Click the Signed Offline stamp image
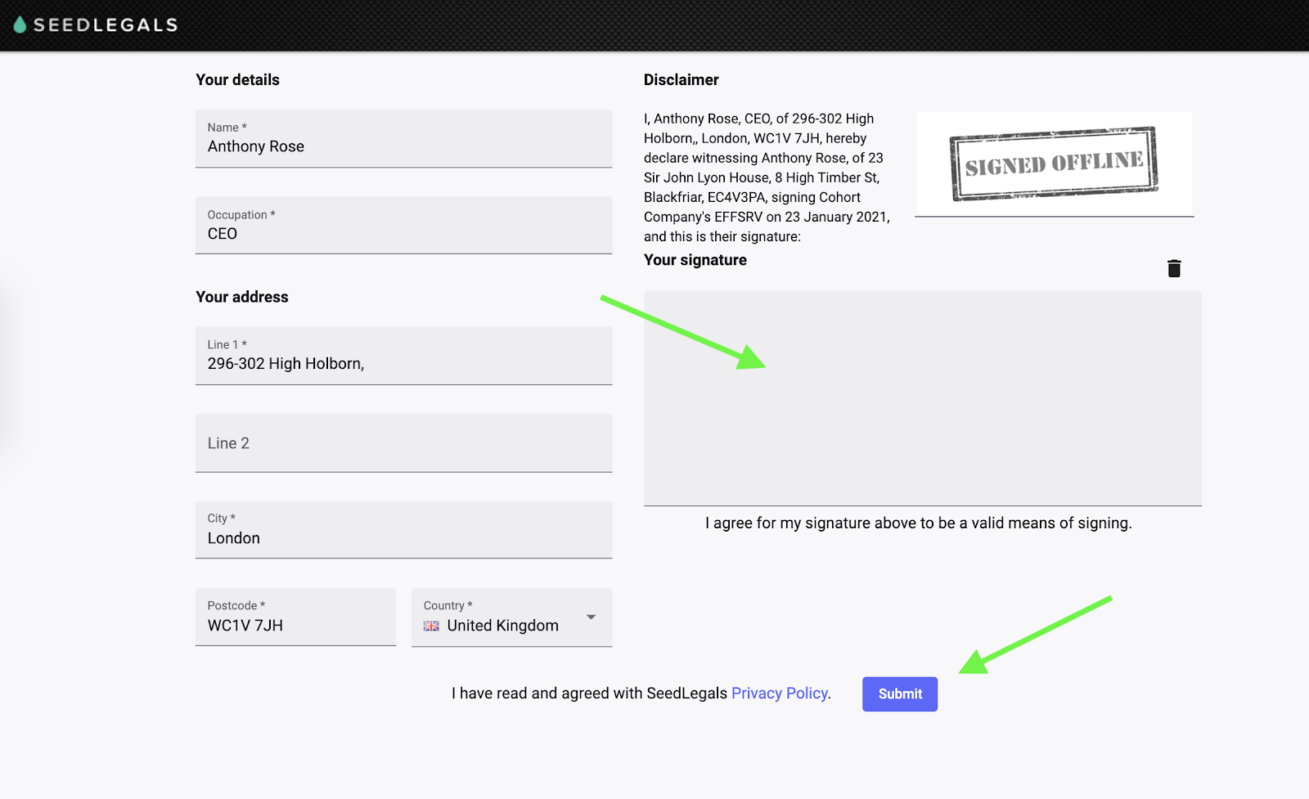Screen dimensions: 1309x799 (x=1054, y=164)
